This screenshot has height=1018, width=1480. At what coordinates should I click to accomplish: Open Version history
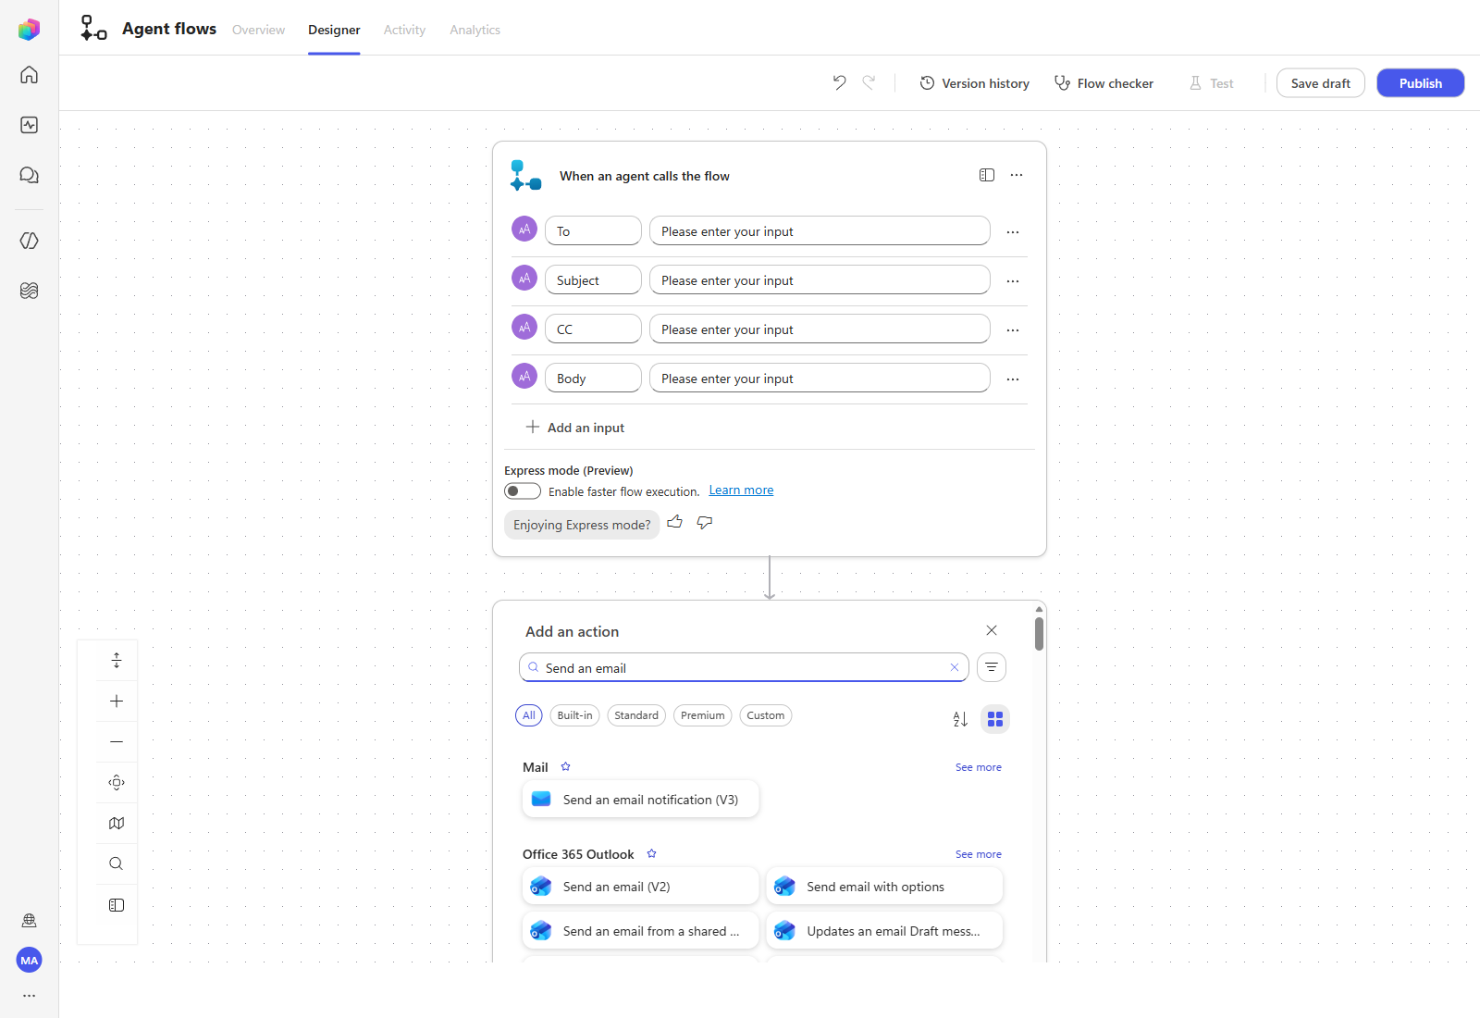point(974,83)
